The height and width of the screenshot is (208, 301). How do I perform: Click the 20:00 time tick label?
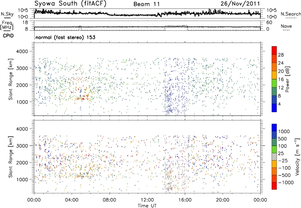pyautogui.click(x=222, y=200)
